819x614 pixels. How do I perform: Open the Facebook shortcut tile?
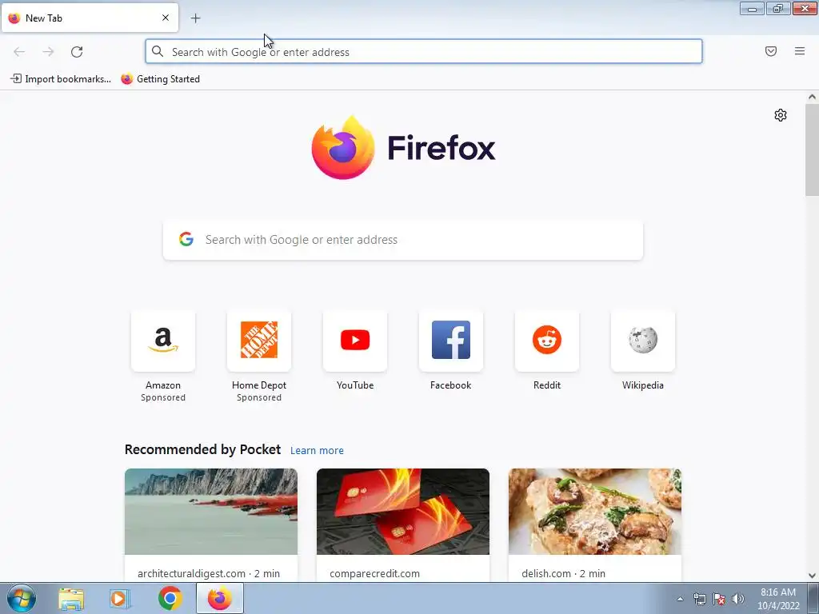tap(451, 341)
